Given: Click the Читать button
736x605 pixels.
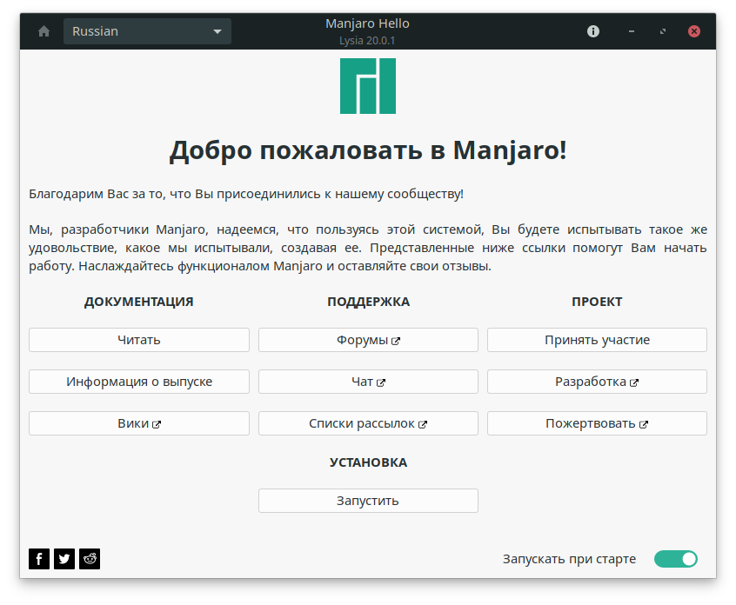Looking at the screenshot, I should 139,340.
